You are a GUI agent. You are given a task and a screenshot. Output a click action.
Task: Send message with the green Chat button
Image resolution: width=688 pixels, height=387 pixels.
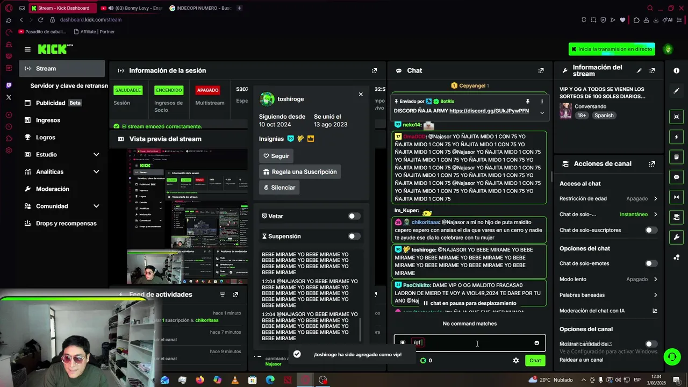click(535, 361)
